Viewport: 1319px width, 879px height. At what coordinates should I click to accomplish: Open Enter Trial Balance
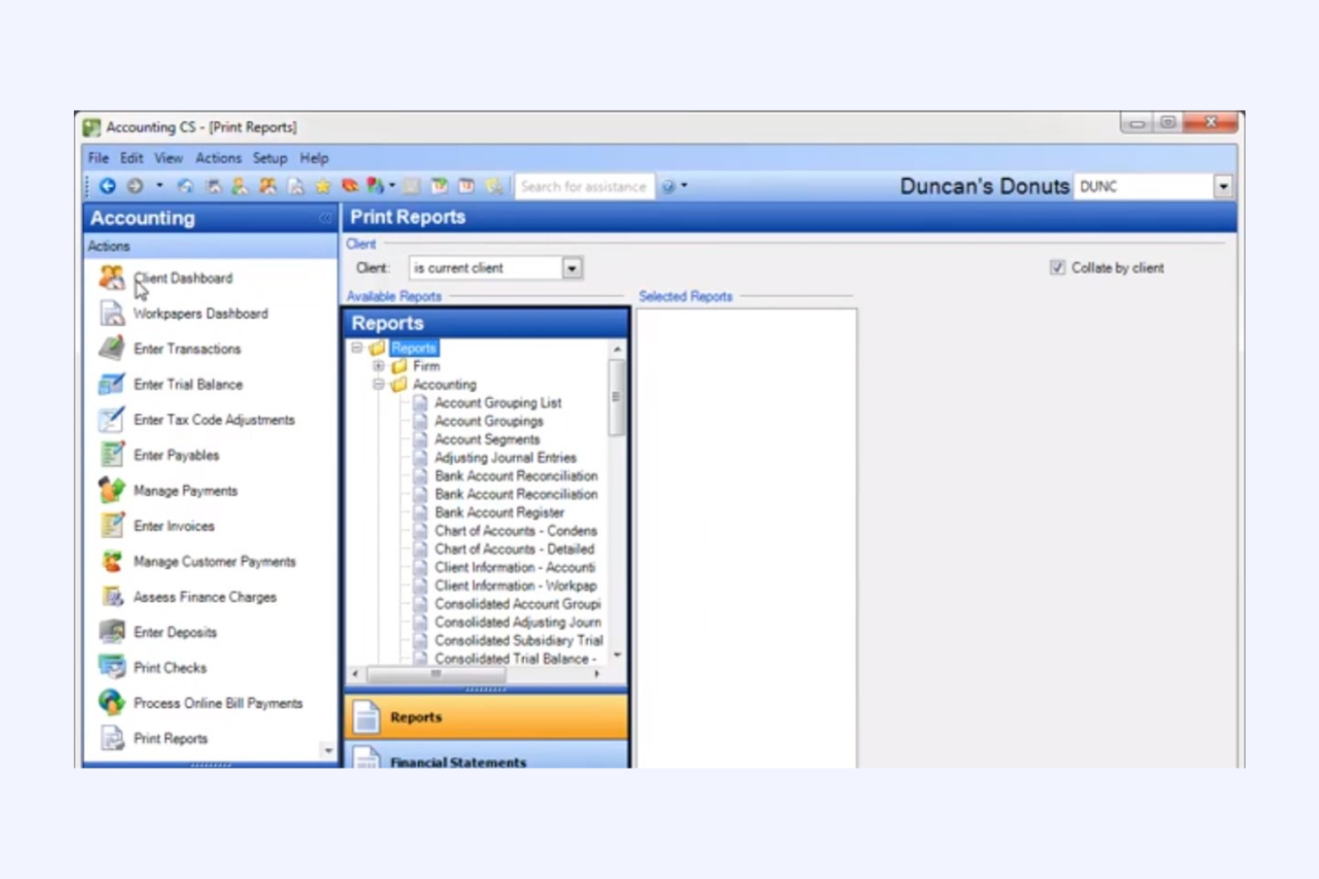(x=188, y=384)
